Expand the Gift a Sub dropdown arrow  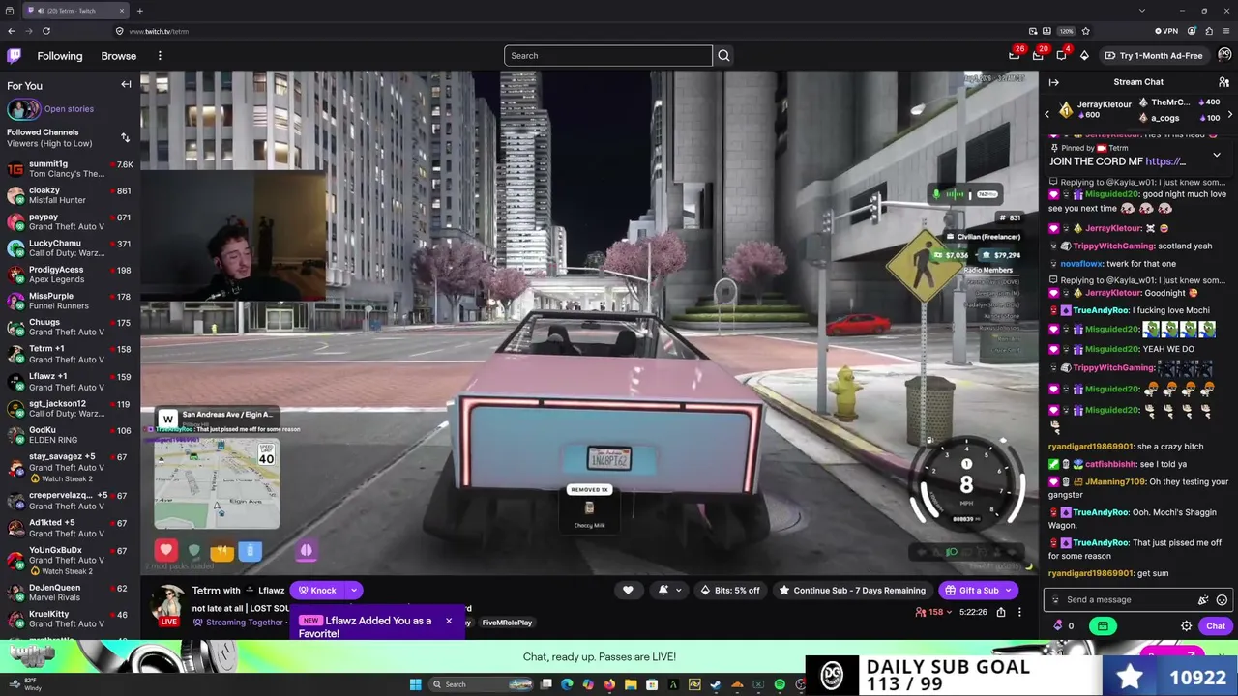click(1008, 591)
